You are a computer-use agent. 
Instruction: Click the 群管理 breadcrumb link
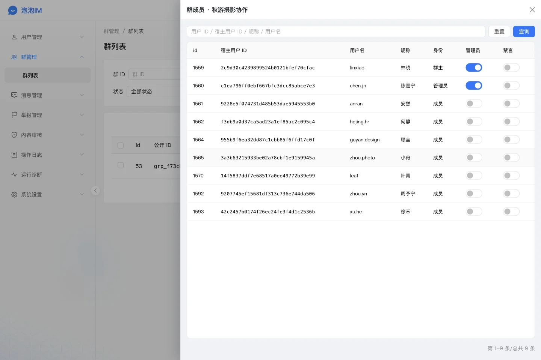pos(112,31)
